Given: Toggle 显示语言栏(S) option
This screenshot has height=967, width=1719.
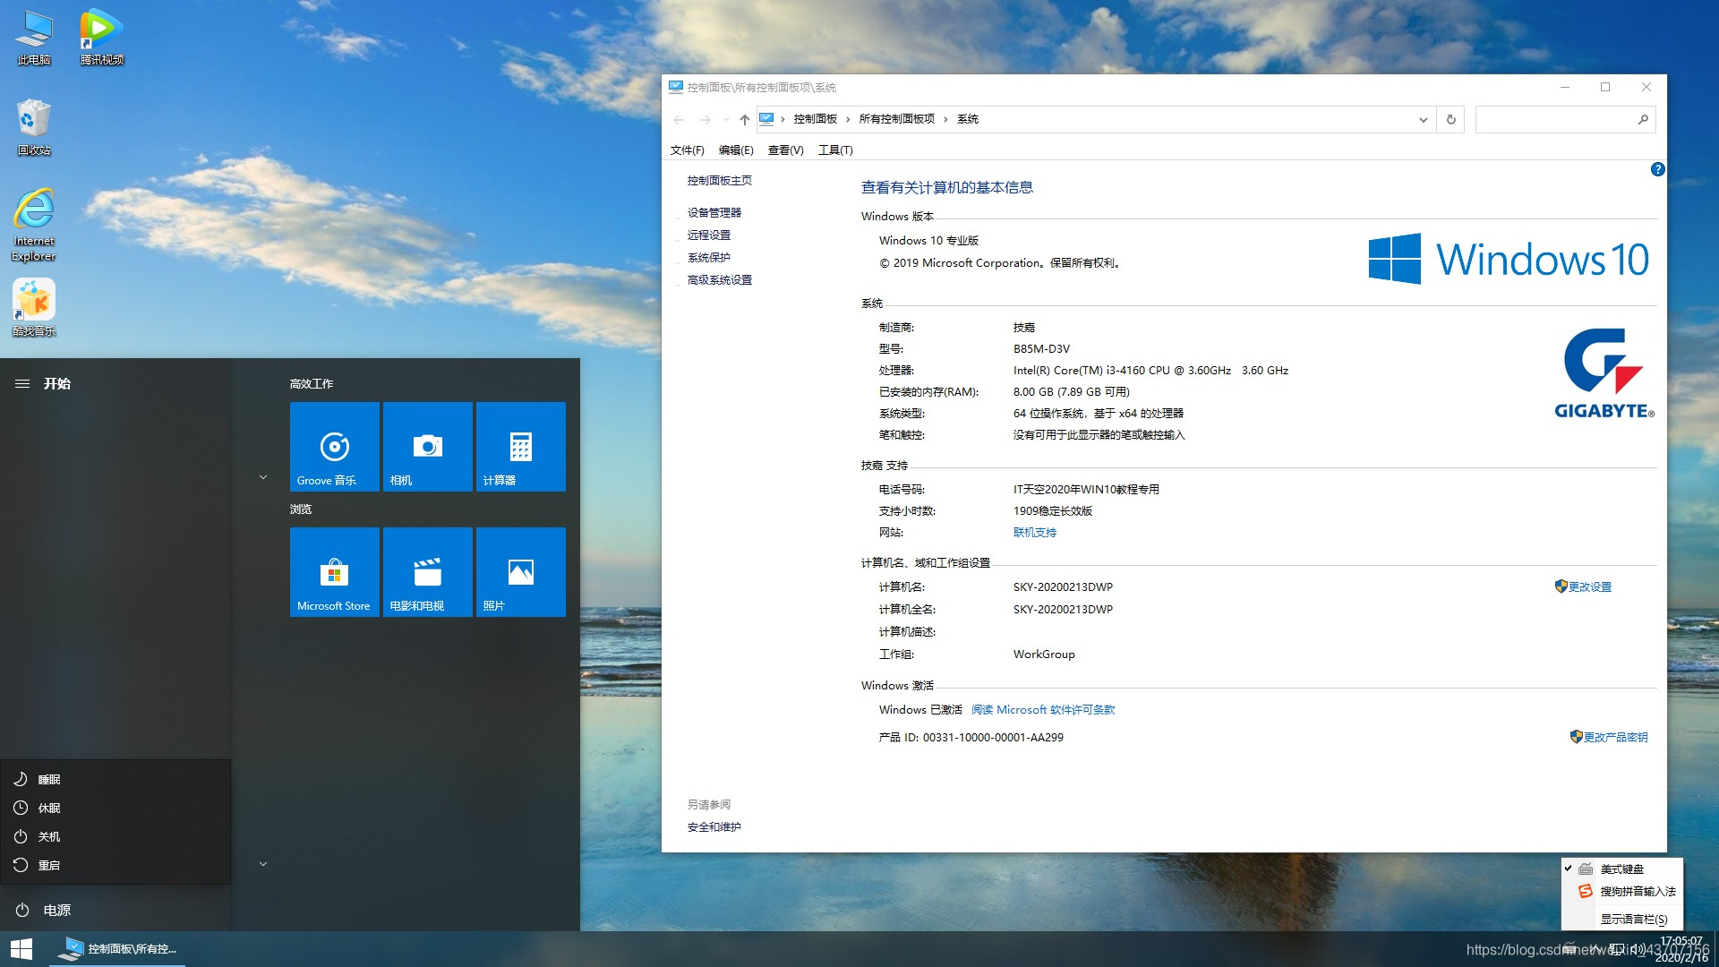Looking at the screenshot, I should pos(1633,919).
